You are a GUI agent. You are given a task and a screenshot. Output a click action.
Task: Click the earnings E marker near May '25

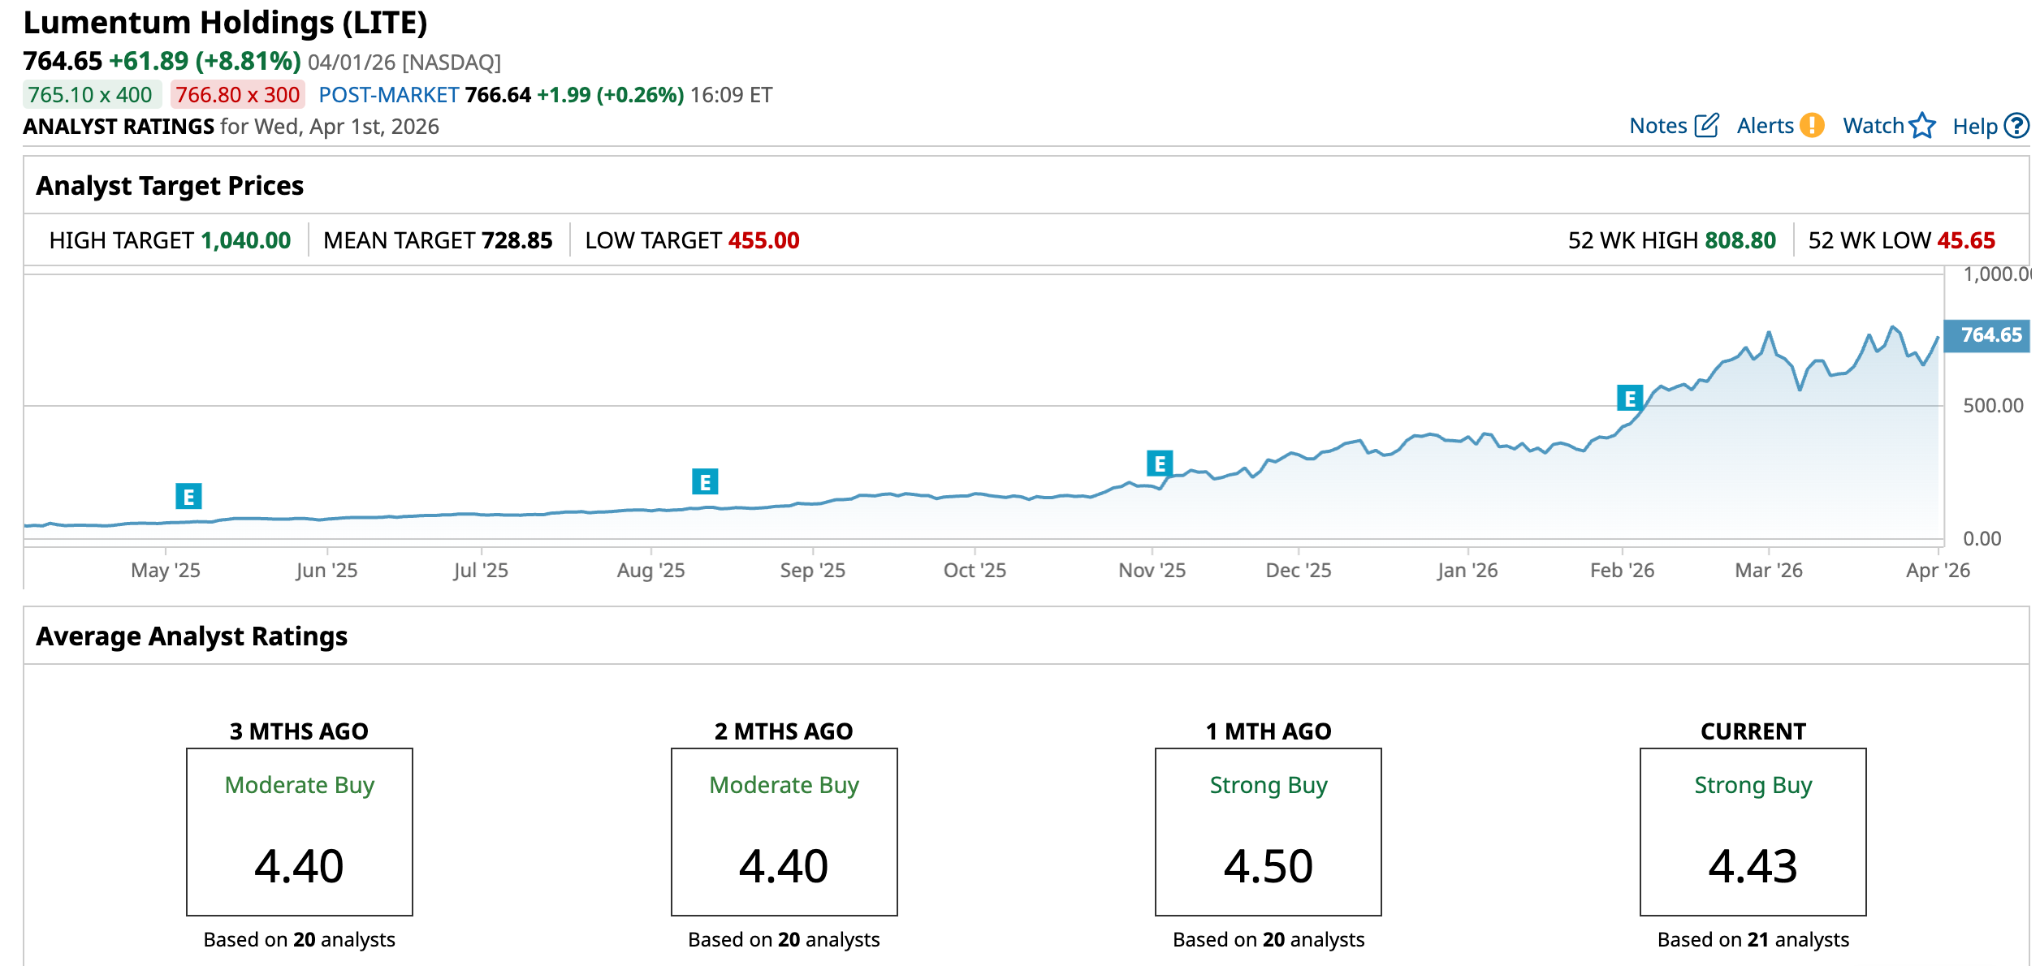(x=188, y=496)
